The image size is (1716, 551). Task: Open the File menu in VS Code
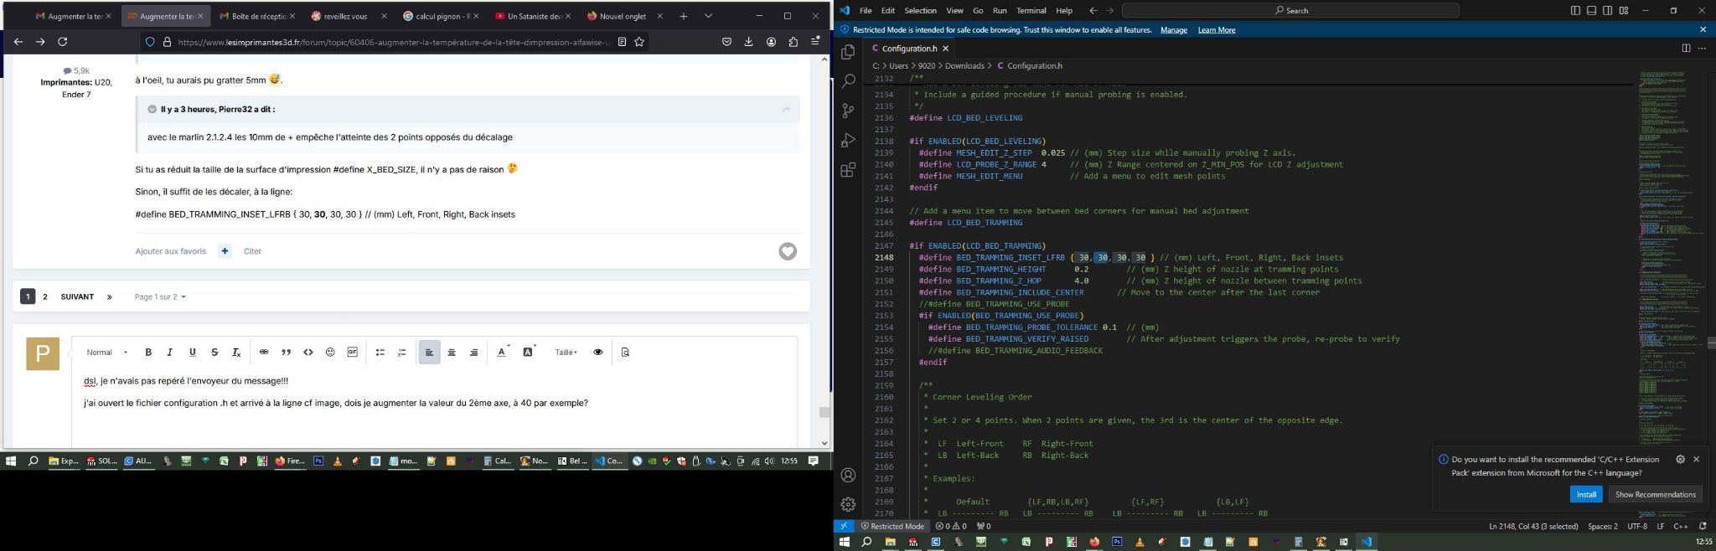click(x=866, y=11)
